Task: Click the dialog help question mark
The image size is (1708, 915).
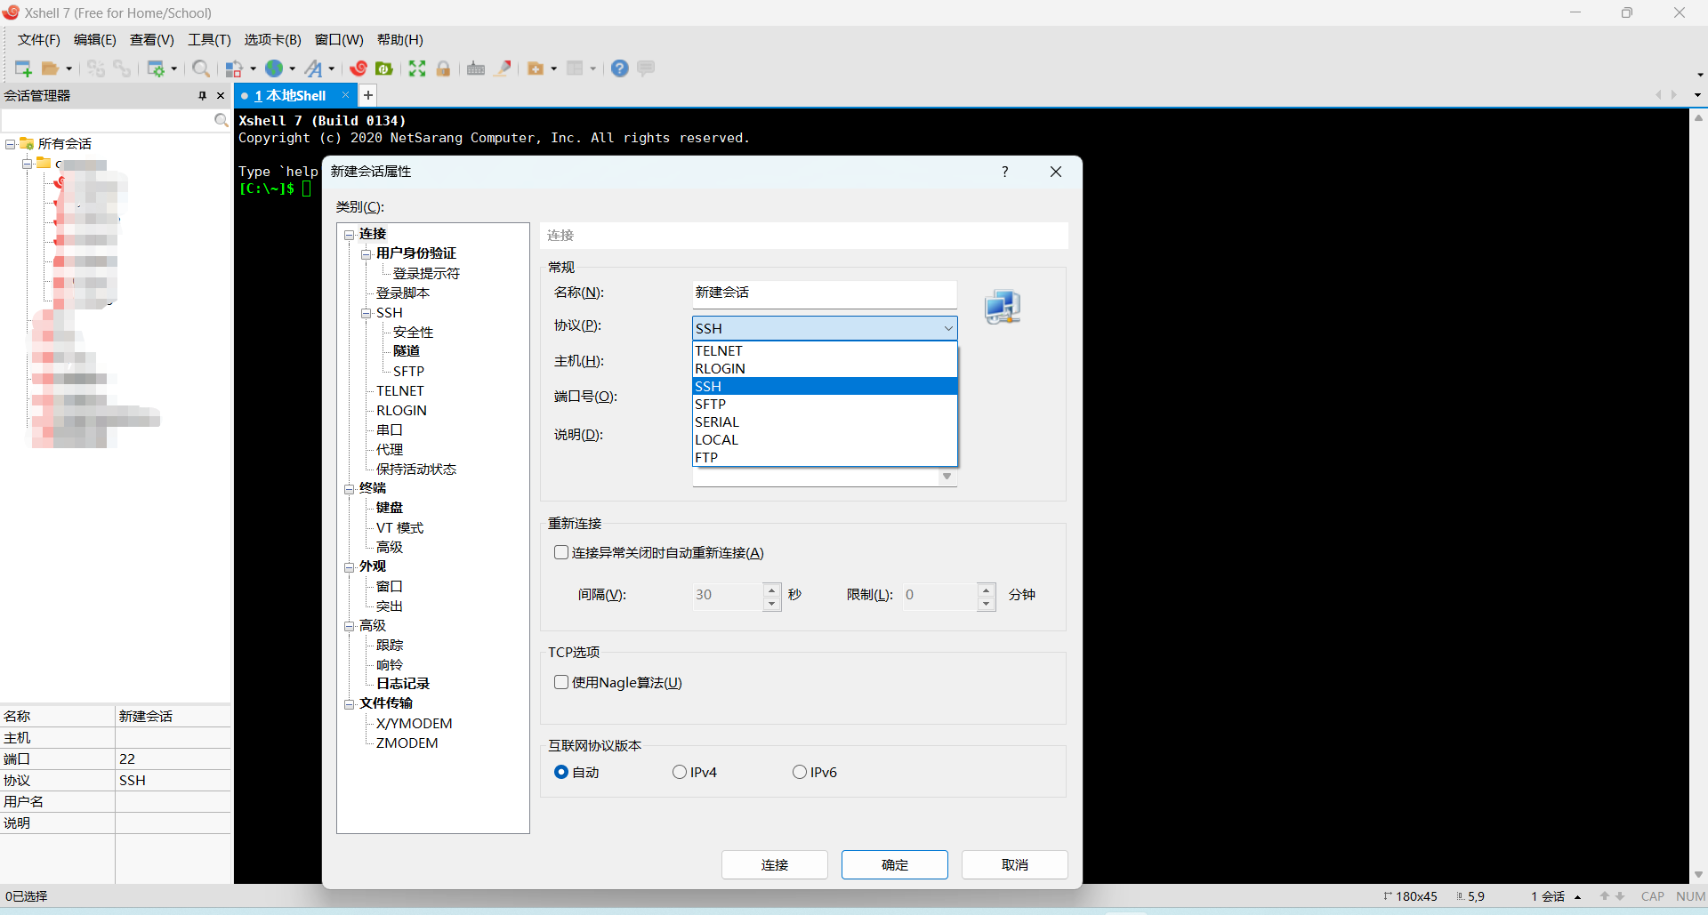Action: (1005, 172)
